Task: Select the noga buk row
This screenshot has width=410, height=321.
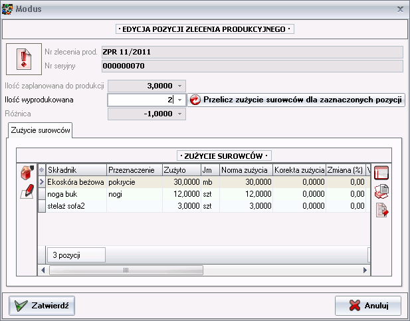Action: pyautogui.click(x=73, y=194)
